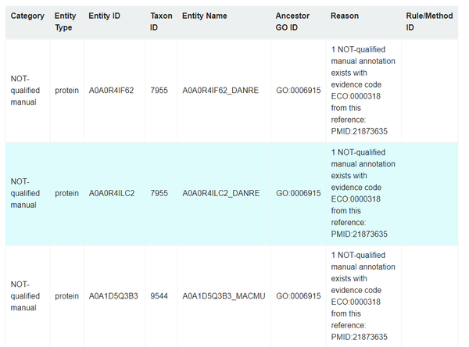The height and width of the screenshot is (347, 469).
Task: Click entity ID A0A0R4ILC2
Action: pyautogui.click(x=111, y=193)
